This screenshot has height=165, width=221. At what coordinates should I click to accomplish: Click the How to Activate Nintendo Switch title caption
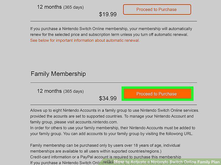pyautogui.click(x=167, y=162)
